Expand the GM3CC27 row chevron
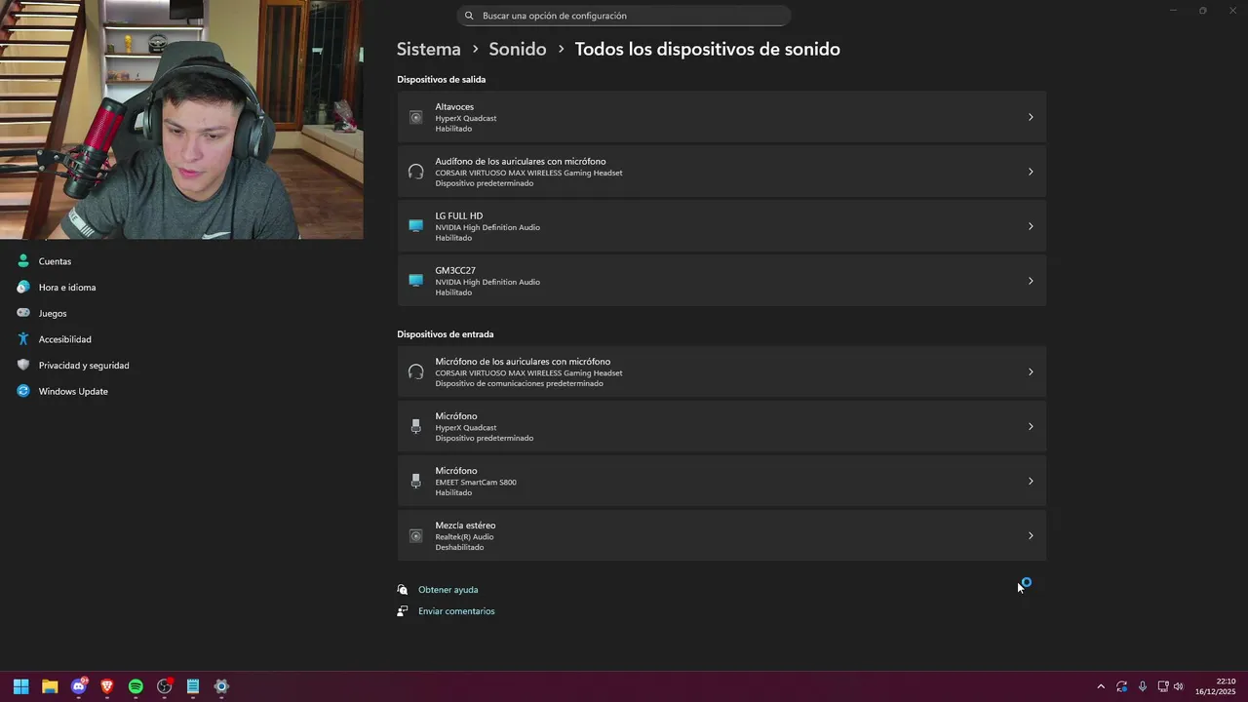 pos(1031,281)
